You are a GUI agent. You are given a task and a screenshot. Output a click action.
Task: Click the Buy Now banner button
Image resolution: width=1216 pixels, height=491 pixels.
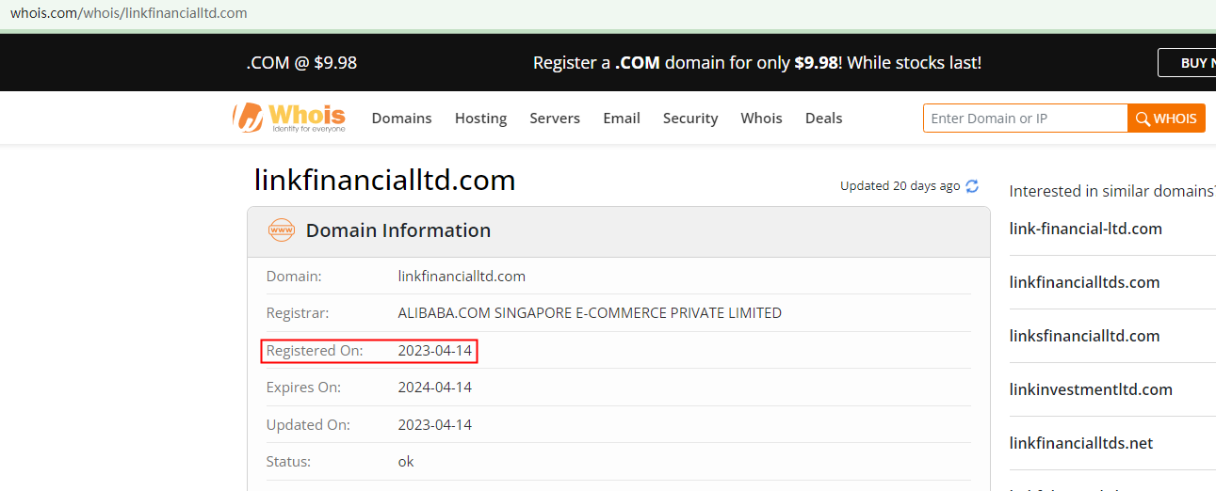1191,63
